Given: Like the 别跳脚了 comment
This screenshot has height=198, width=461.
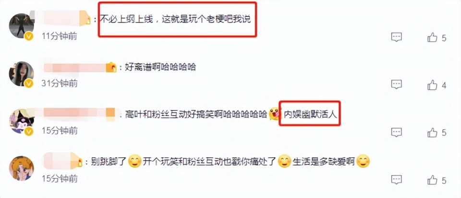Looking at the screenshot, I should [x=432, y=180].
